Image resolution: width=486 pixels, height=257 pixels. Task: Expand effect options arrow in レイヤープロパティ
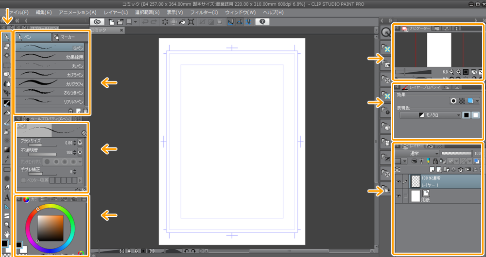[477, 101]
